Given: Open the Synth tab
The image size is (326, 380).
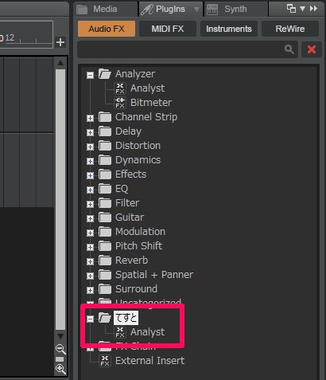Looking at the screenshot, I should pyautogui.click(x=236, y=9).
